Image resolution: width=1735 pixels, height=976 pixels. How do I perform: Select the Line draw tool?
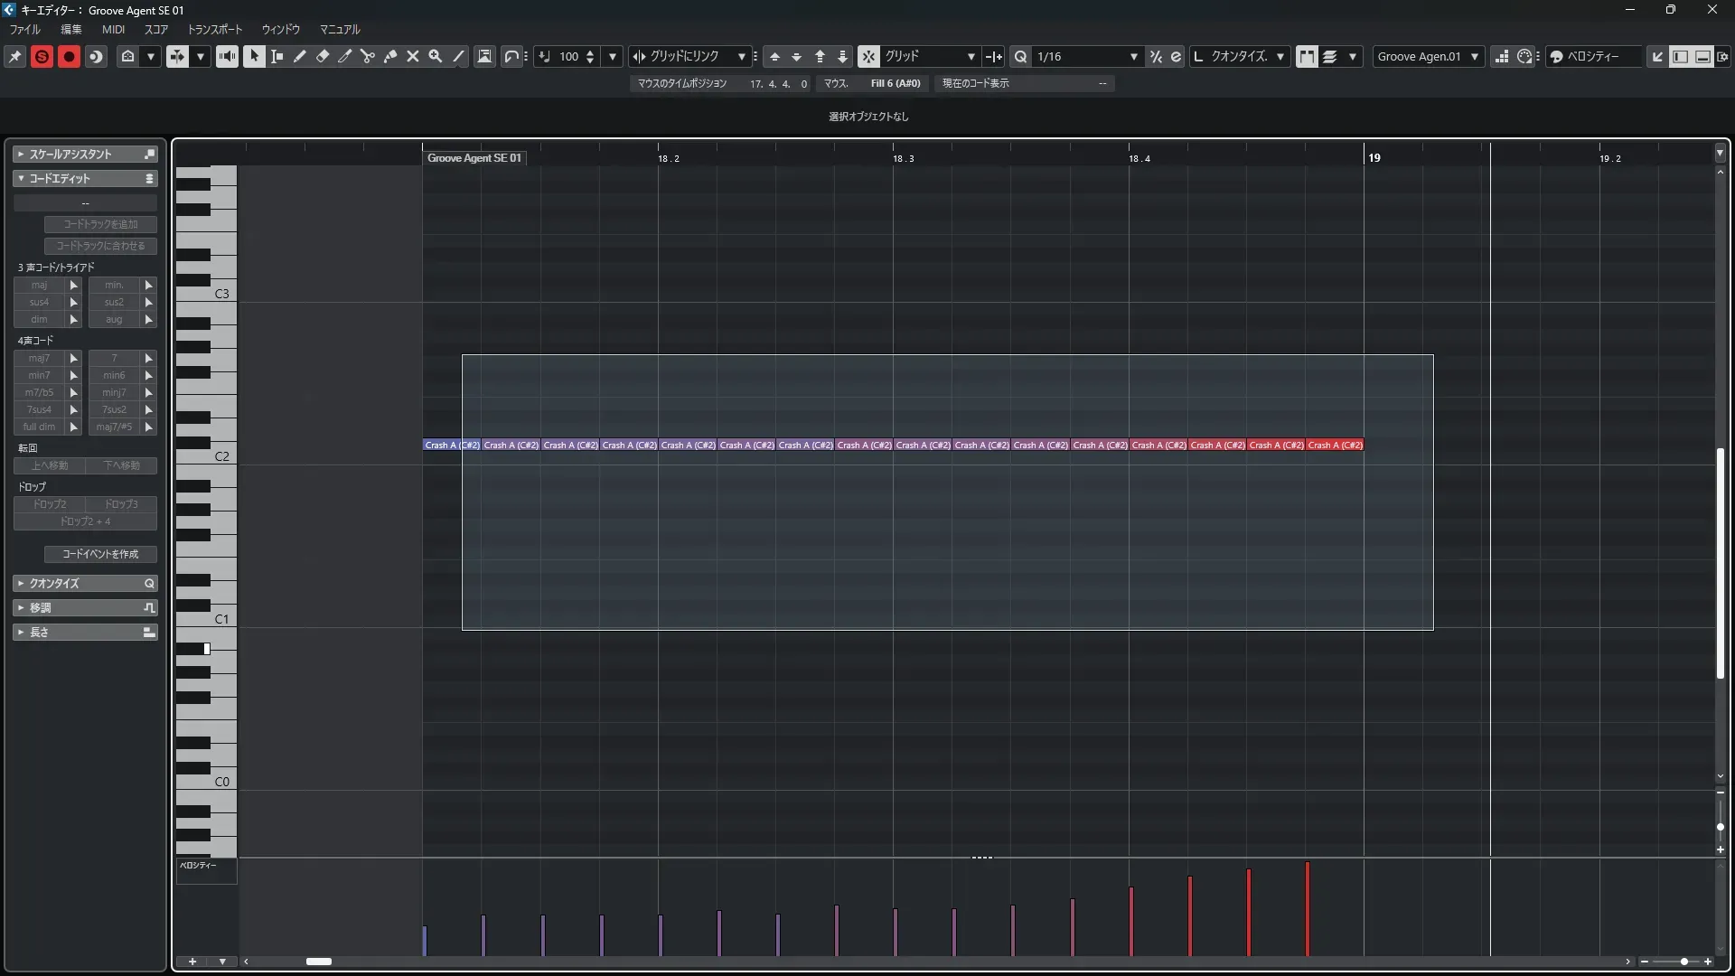point(458,56)
